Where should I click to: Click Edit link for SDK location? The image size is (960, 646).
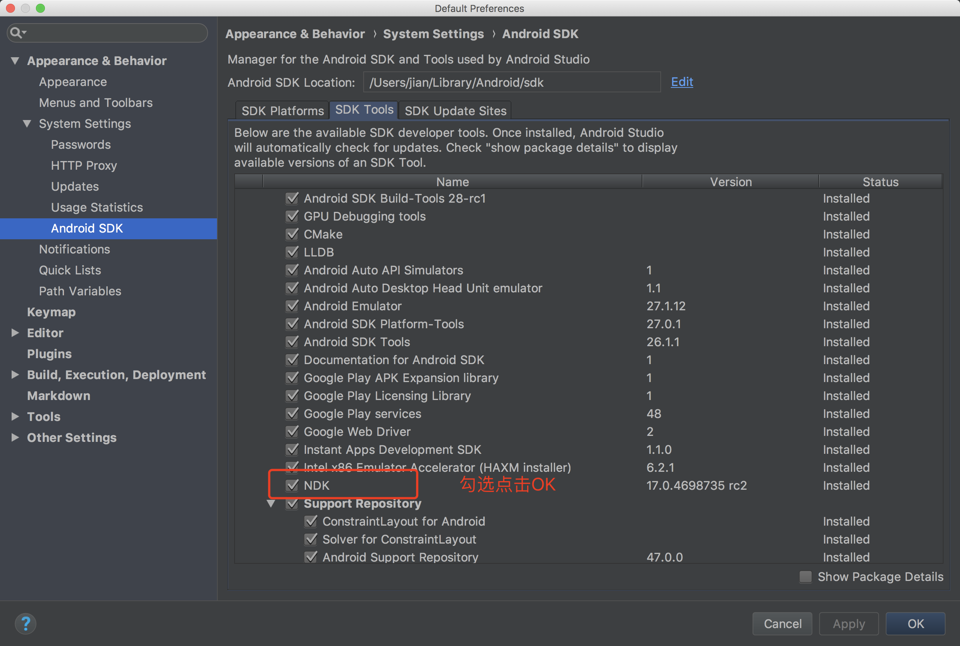(x=682, y=81)
